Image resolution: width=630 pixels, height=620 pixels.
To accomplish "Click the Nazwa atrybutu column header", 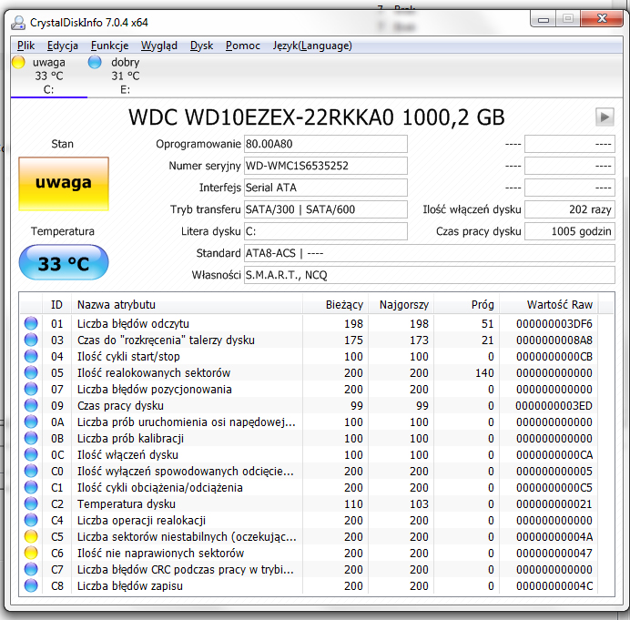I will coord(187,305).
